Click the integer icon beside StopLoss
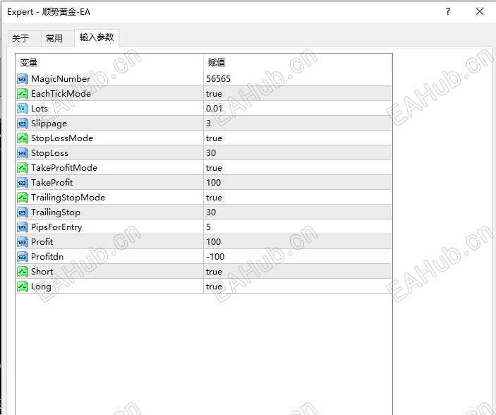Screen dimensions: 496x415 23,153
